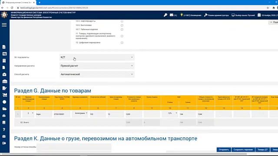278x156 pixels.
Task: Click VAT amount field showing 144
Action: [x=188, y=114]
